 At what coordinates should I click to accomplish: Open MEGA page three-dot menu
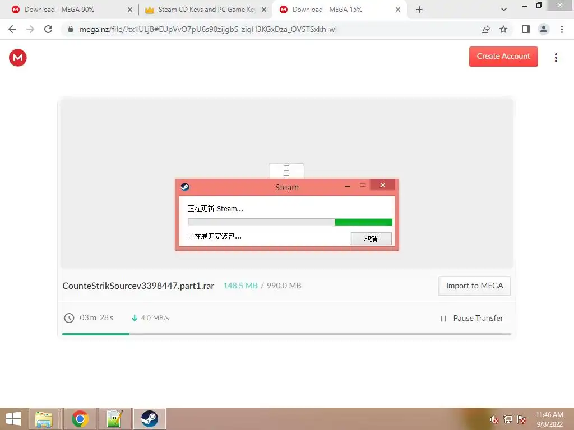coord(556,58)
